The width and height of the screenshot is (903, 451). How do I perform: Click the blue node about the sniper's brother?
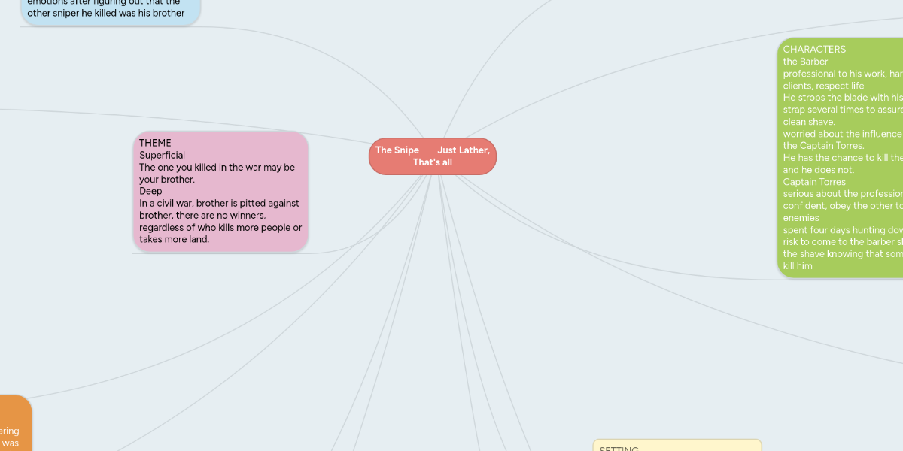tap(110, 11)
